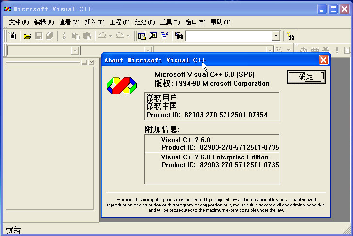Expand the third WizardBar members dropdown
Viewport: 353px width, 236px height.
click(270, 50)
